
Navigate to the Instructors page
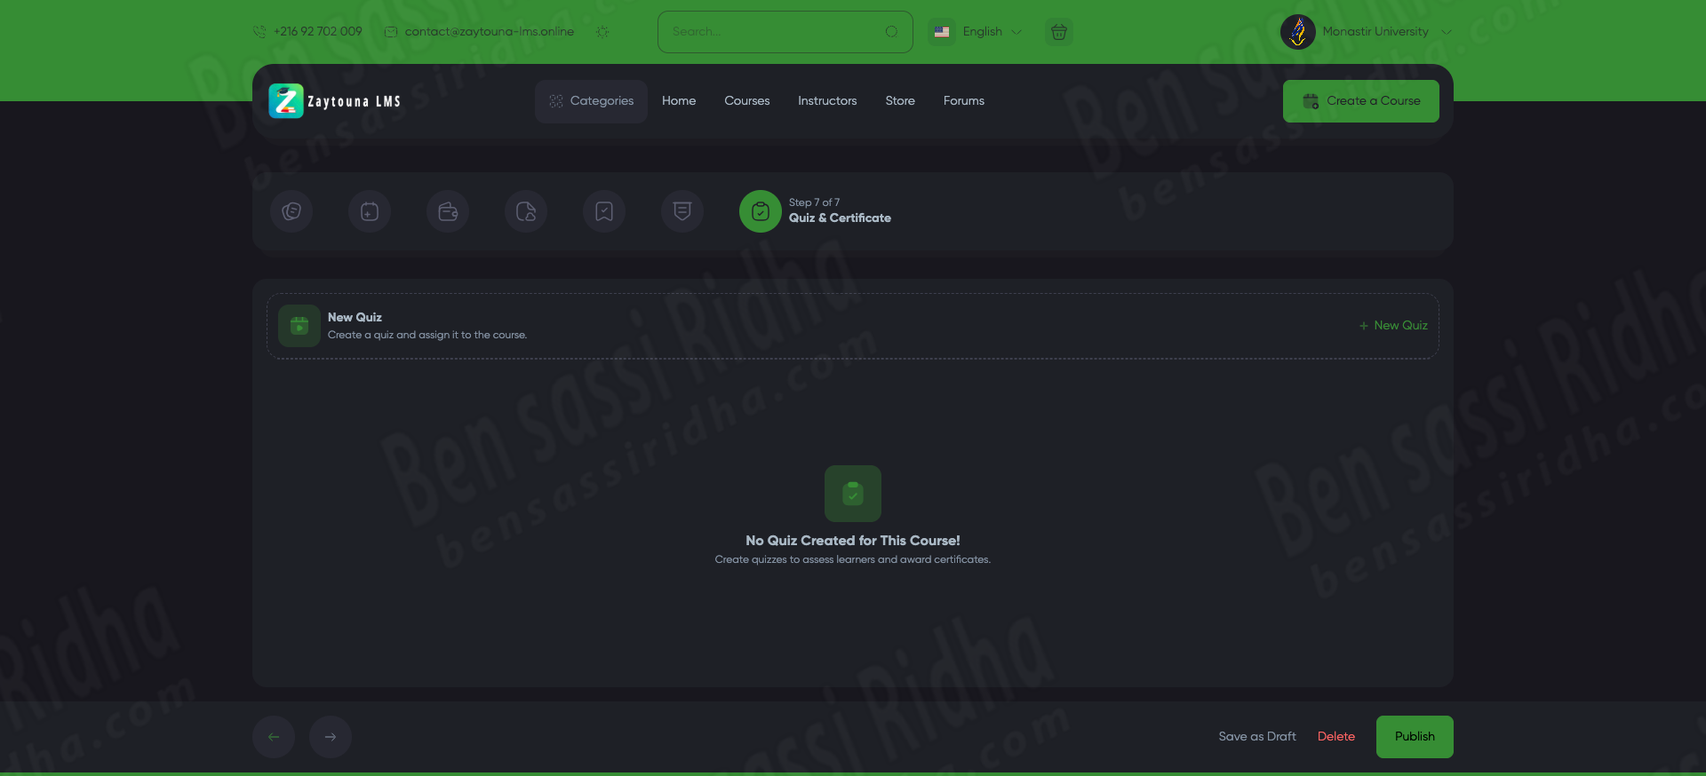tap(826, 101)
